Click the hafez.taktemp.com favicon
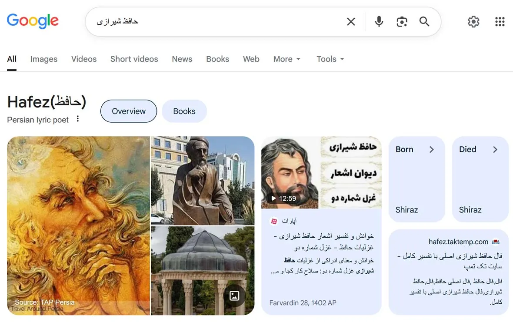The height and width of the screenshot is (326, 513). coord(496,242)
